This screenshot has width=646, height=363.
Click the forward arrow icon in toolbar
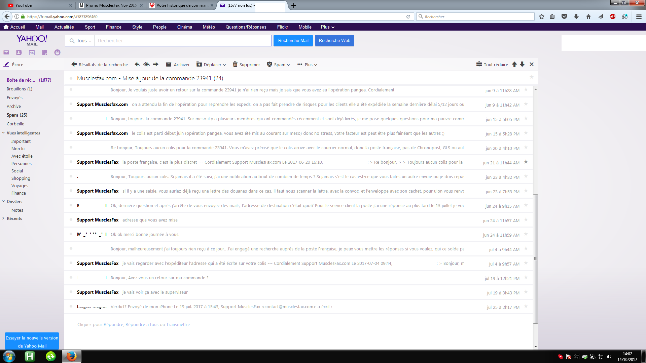(x=156, y=65)
